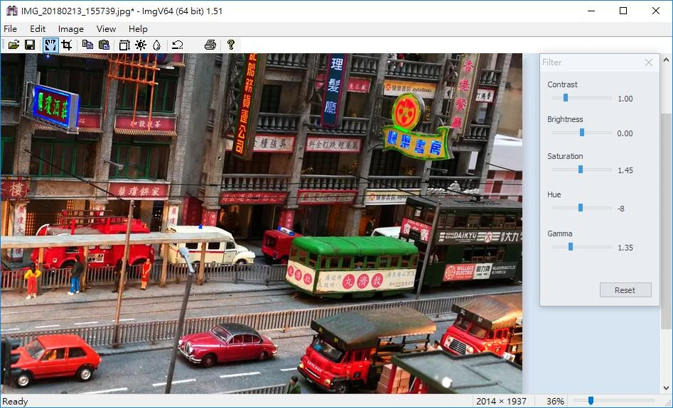Open help via the question mark icon

231,45
